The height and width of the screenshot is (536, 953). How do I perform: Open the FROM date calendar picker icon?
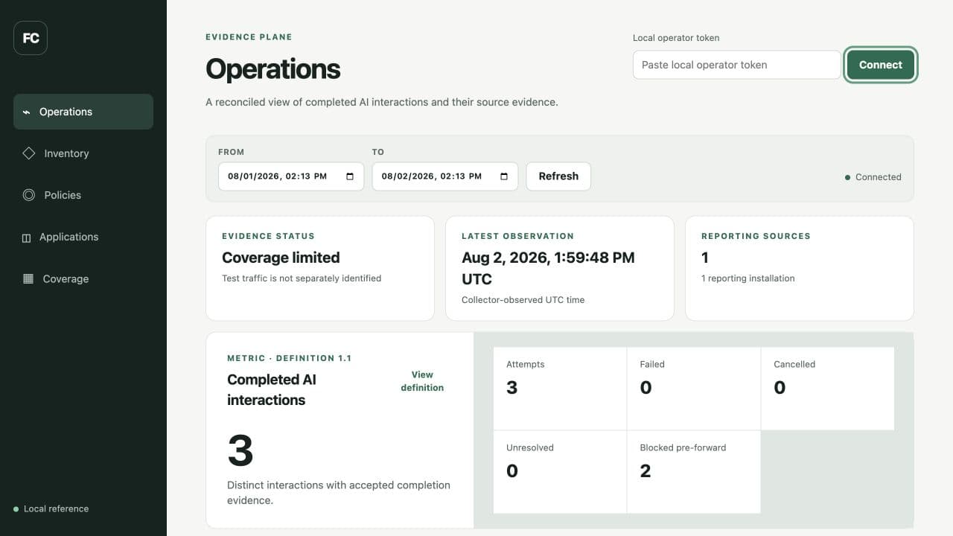point(350,176)
